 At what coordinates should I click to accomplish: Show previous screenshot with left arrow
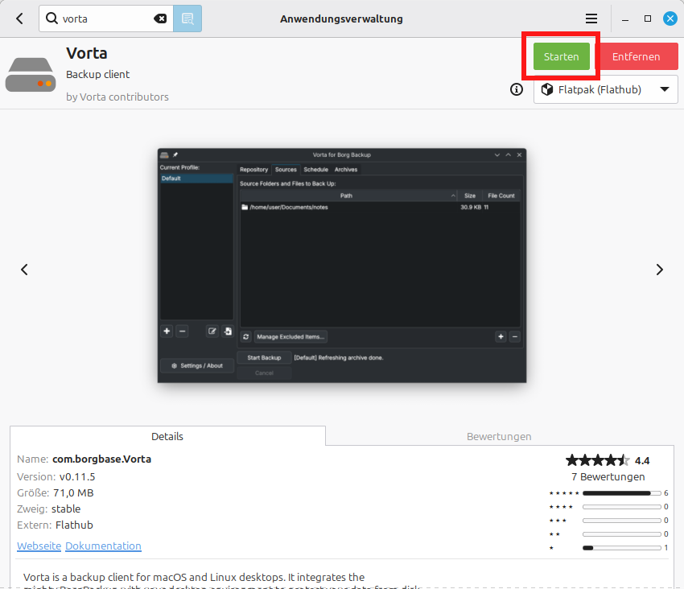coord(24,270)
